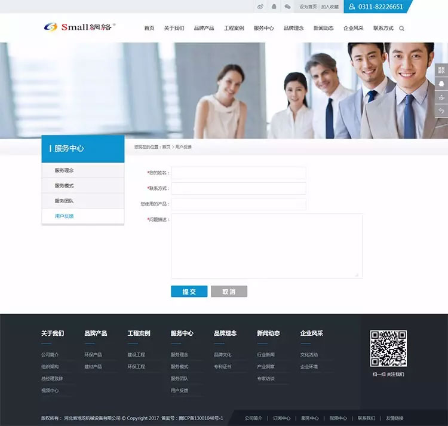Click the share link icon in side floater
Viewport: 448px width, 426px height.
(x=441, y=111)
